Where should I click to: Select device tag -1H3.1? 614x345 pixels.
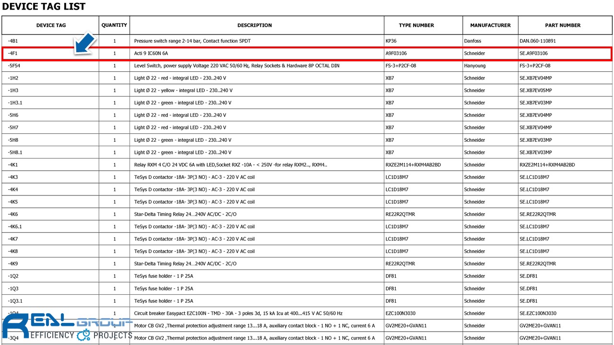click(x=15, y=103)
